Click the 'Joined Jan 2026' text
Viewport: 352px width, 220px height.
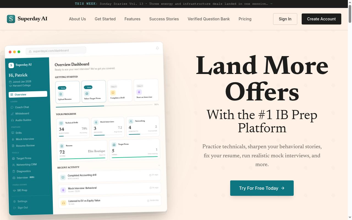click(22, 82)
